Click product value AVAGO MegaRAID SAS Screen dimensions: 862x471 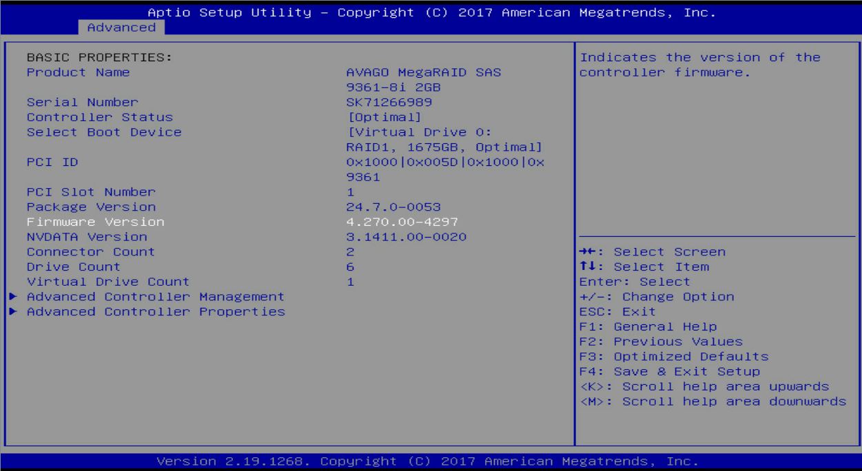pyautogui.click(x=423, y=72)
